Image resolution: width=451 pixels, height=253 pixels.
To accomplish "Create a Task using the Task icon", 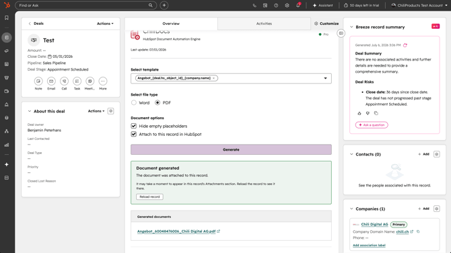I will (77, 81).
